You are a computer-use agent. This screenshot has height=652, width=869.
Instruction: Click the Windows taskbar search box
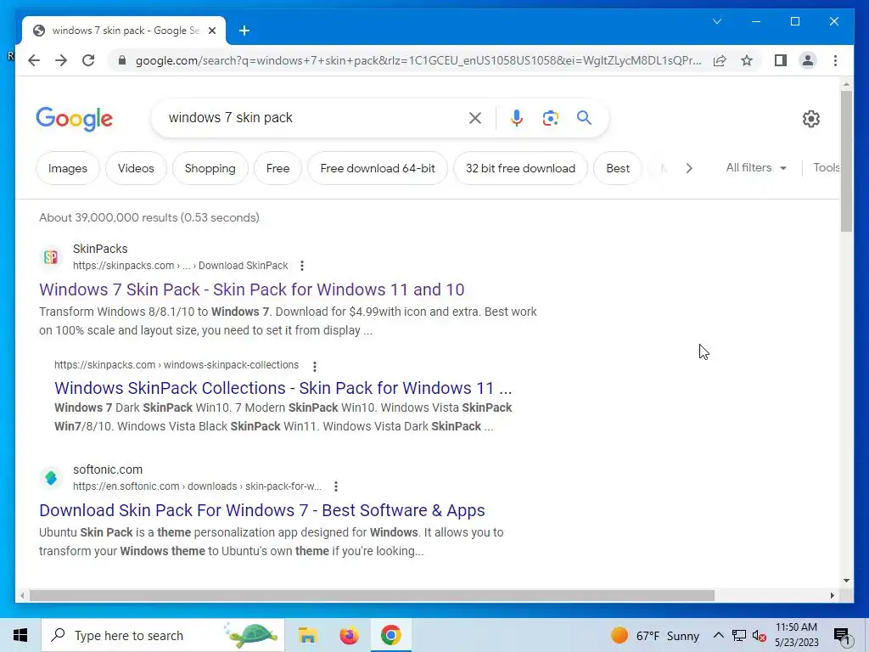[x=163, y=635]
